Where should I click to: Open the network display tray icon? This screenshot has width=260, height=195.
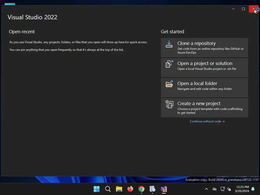222,189
